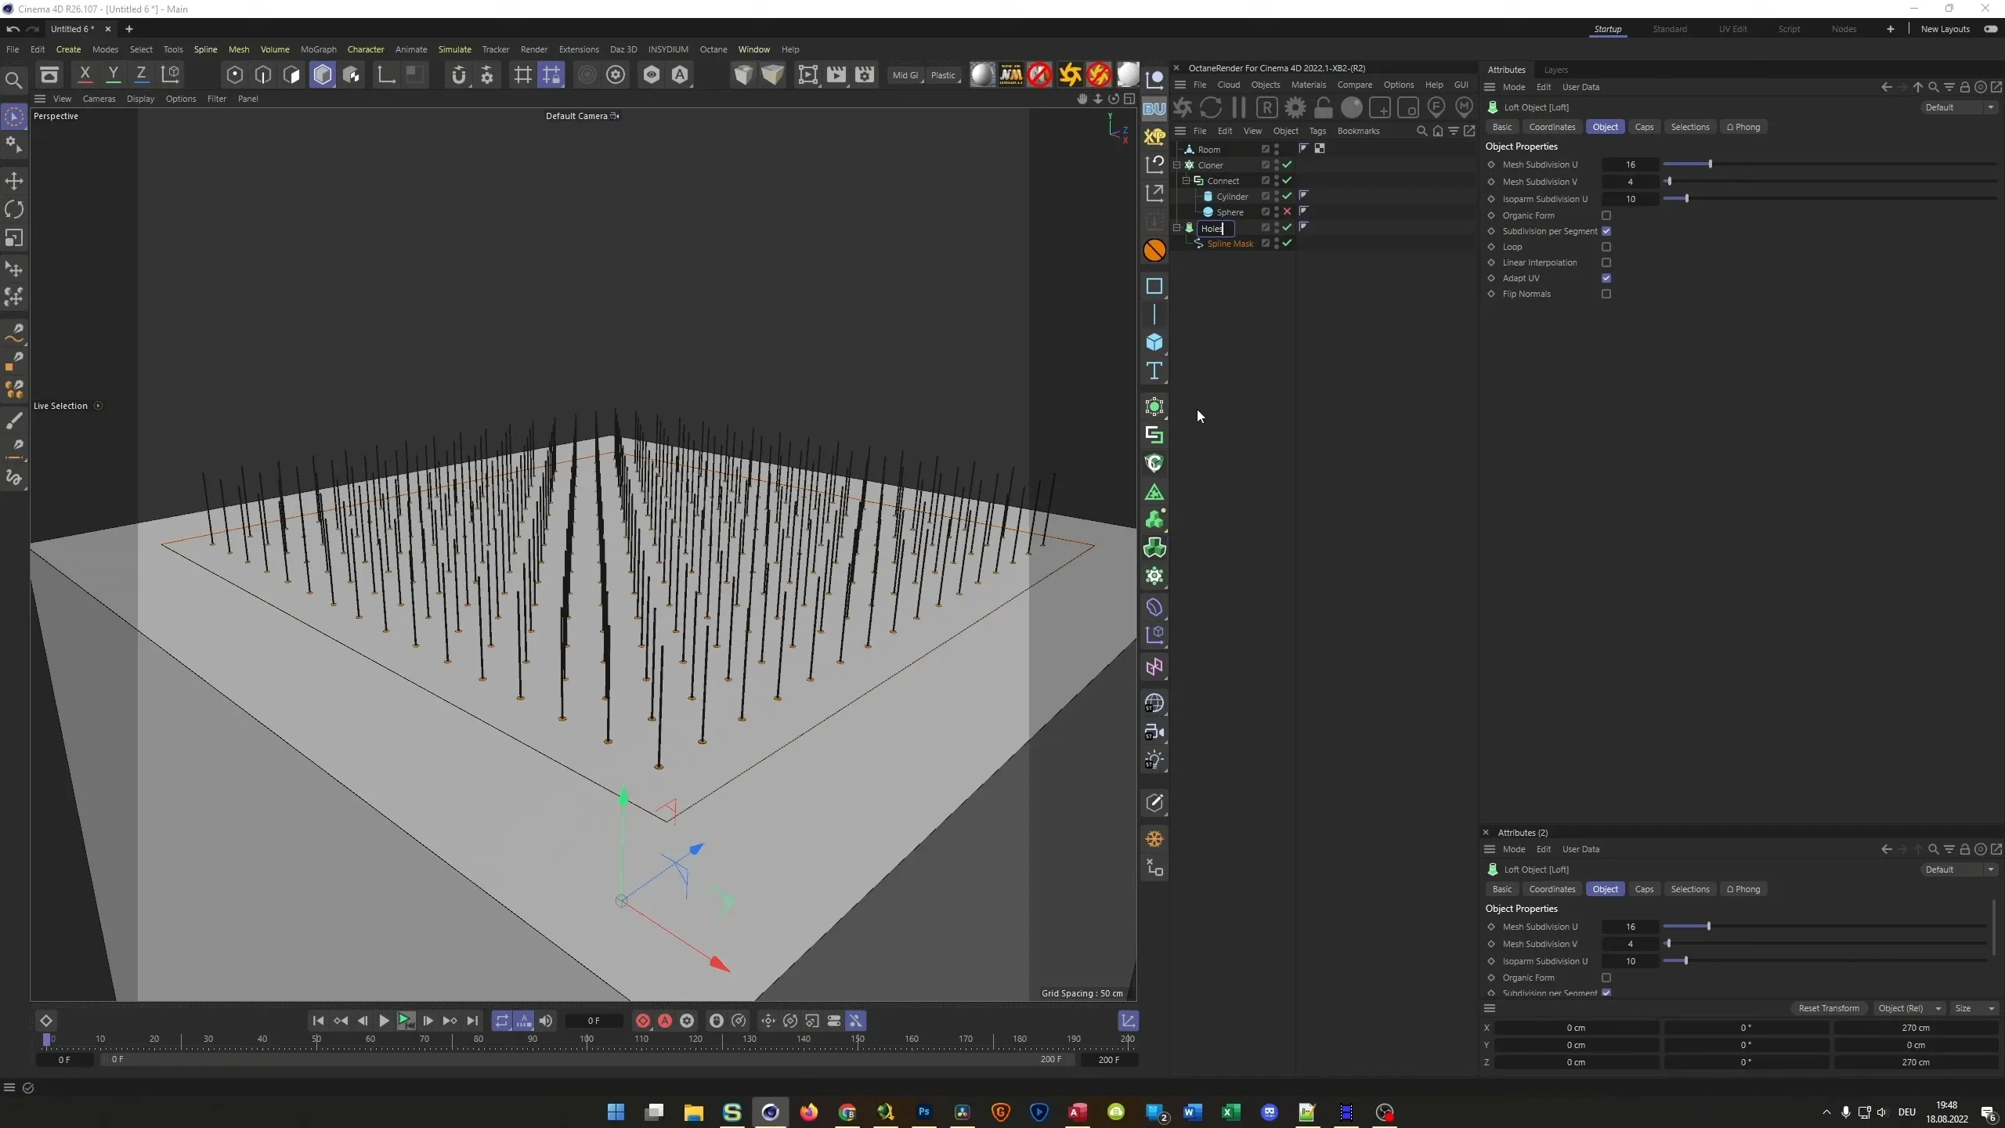The image size is (2005, 1128).
Task: Open the Default preset dropdown in Attributes
Action: point(1958,107)
